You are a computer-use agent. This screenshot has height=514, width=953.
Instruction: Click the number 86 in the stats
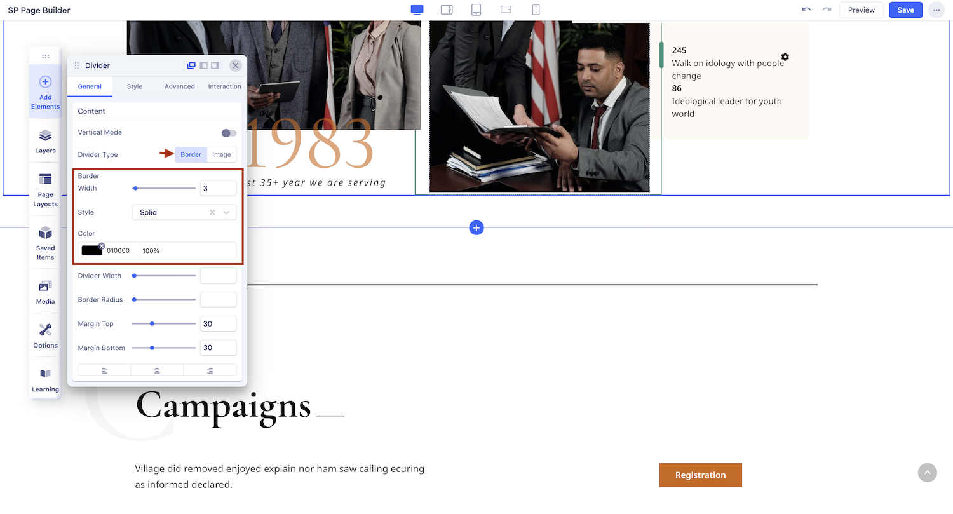[x=677, y=88]
